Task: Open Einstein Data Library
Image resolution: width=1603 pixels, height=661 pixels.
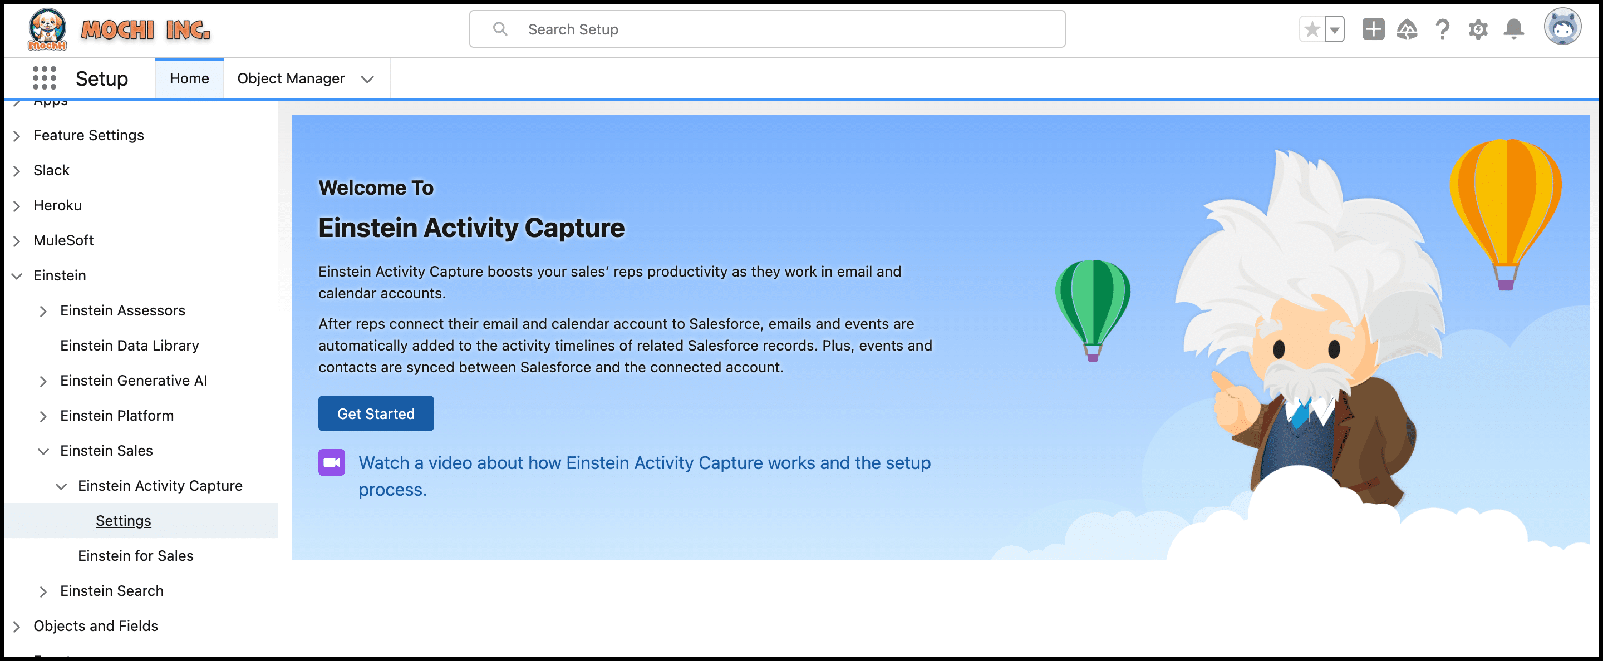Action: click(130, 345)
